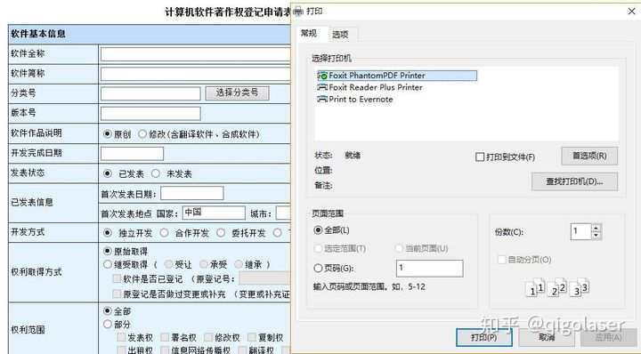Select 部分 under rights scope
The image size is (641, 354).
tap(108, 324)
